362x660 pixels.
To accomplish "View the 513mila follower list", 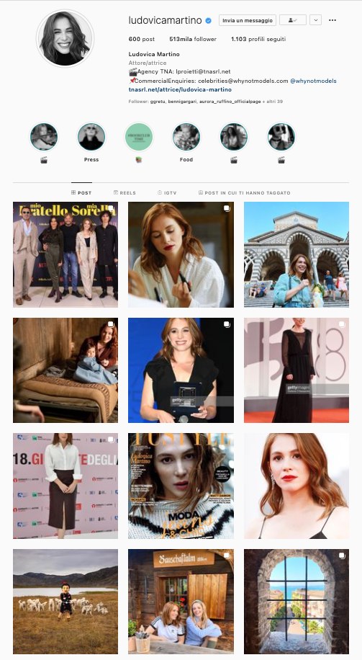I will (x=193, y=39).
